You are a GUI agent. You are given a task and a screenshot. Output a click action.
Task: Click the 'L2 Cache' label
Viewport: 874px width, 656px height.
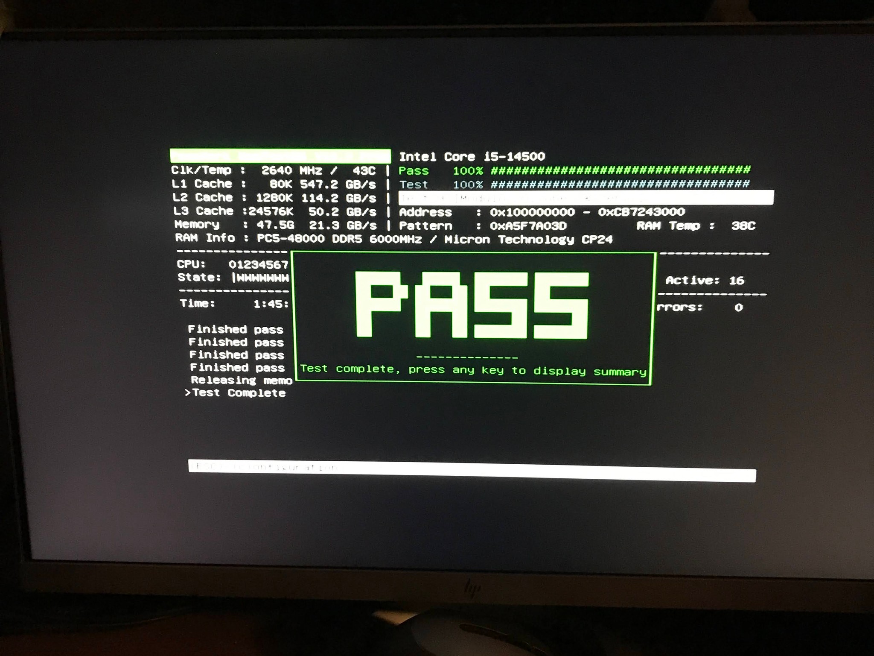coord(203,197)
